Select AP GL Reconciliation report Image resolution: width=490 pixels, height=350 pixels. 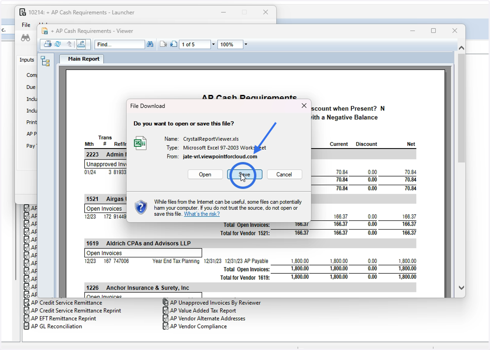56,326
